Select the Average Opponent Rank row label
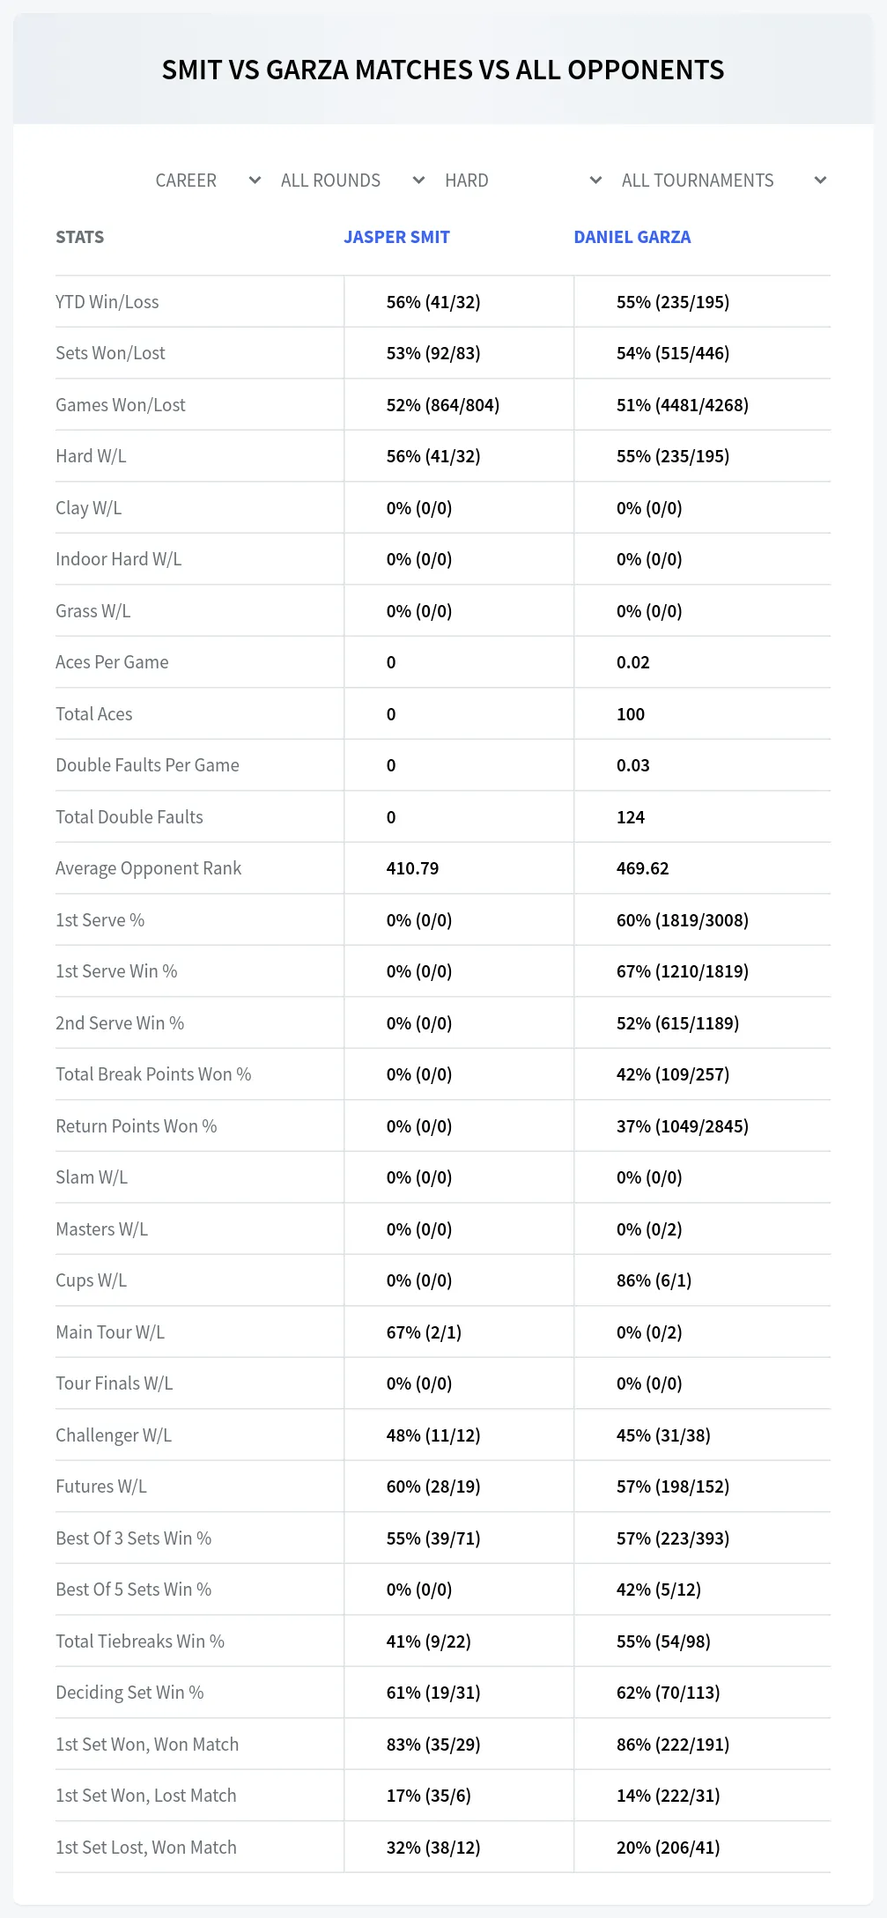This screenshot has width=887, height=1918. pos(148,868)
